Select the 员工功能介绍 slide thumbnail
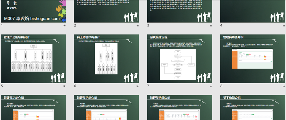The height and width of the screenshot is (120, 286). pos(253,107)
